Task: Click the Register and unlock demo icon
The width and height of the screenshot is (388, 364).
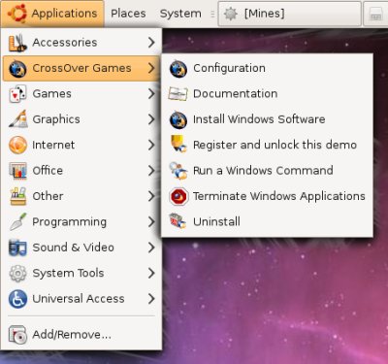Action: click(x=178, y=144)
